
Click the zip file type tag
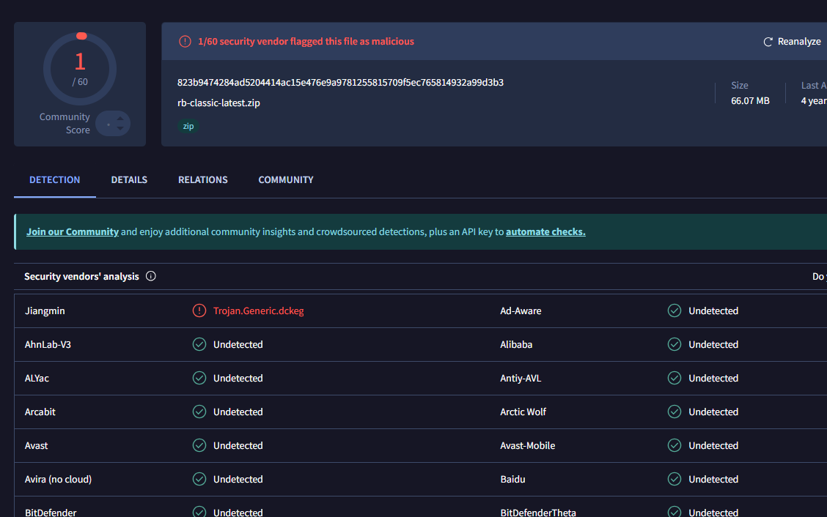pos(188,126)
